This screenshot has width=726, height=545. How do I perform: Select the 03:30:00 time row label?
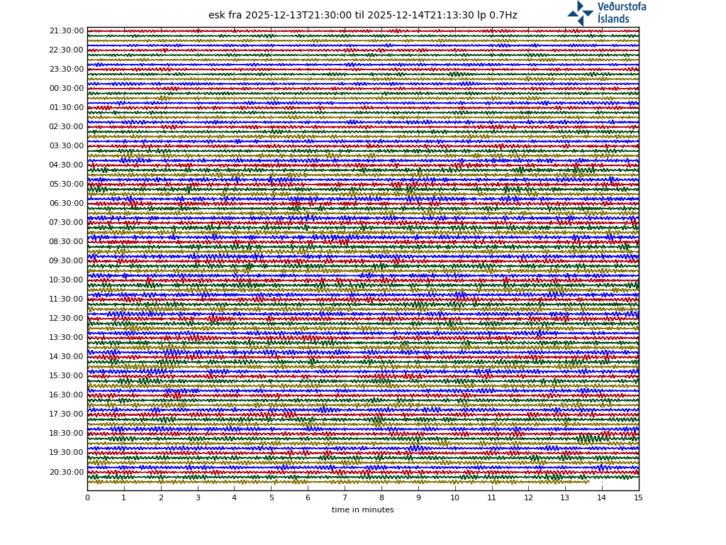pos(67,146)
